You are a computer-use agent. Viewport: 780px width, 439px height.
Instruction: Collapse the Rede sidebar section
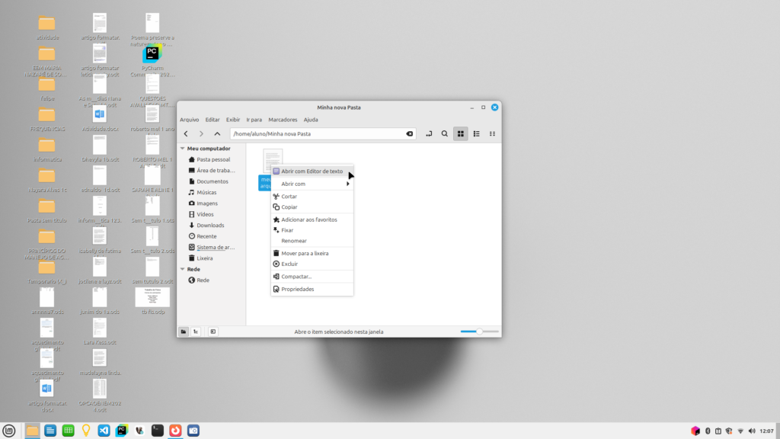182,269
